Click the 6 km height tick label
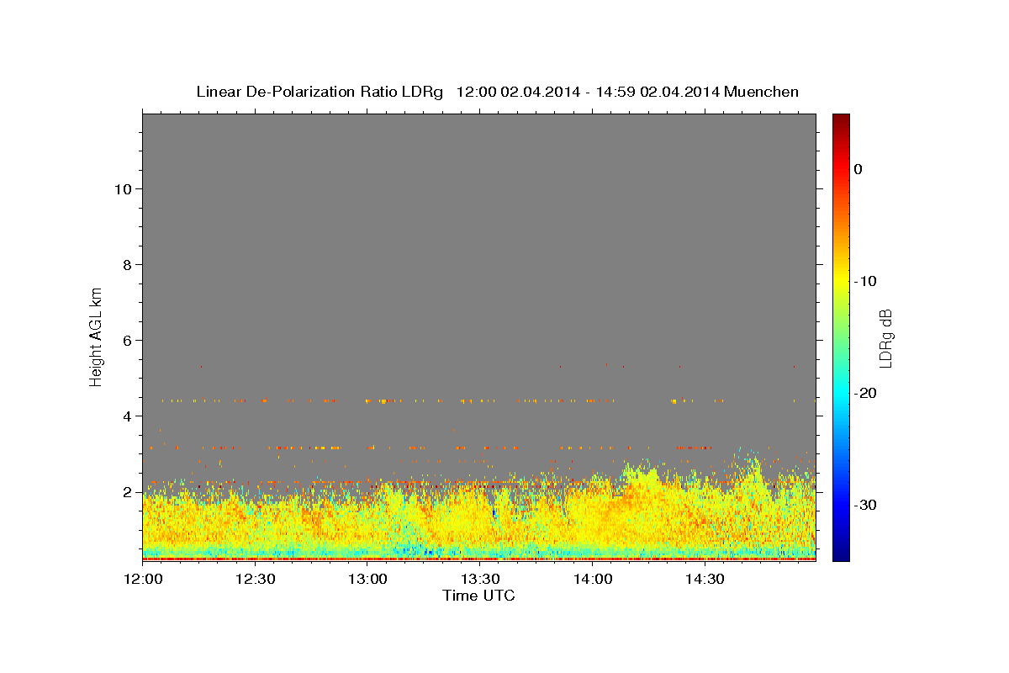This screenshot has width=1009, height=673. (x=126, y=340)
